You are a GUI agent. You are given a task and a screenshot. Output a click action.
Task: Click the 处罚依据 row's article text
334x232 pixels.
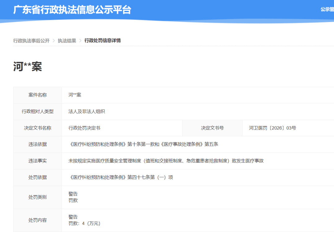click(x=121, y=177)
